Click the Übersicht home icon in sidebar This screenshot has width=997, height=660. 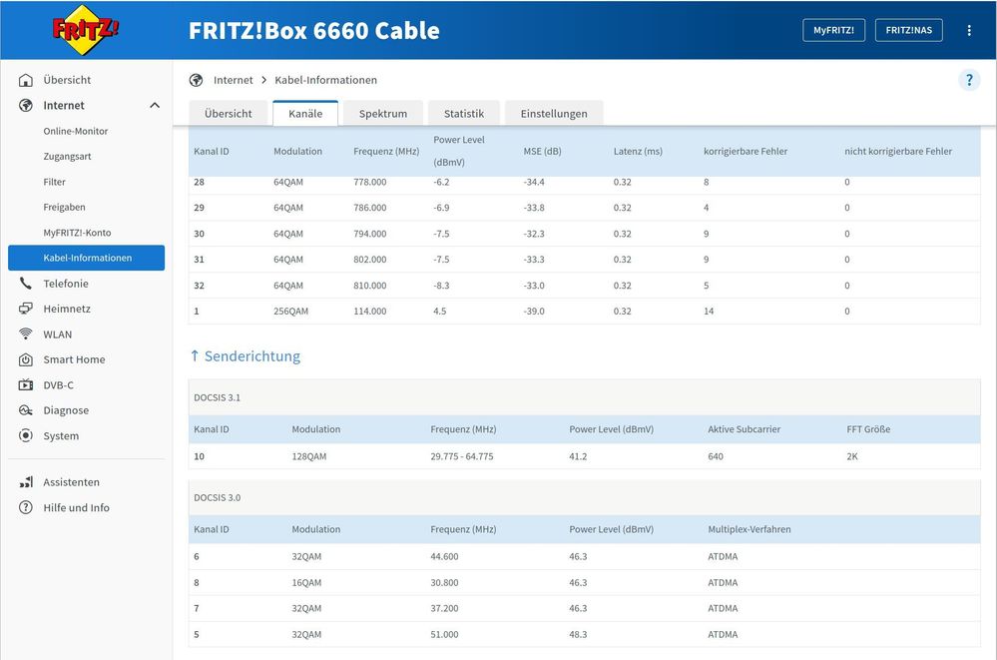26,80
